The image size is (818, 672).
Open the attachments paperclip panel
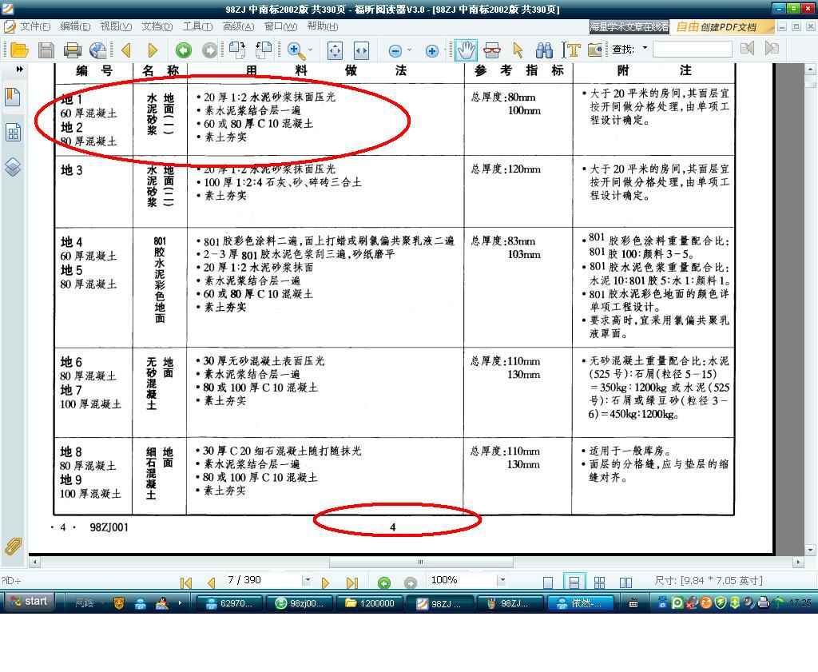tap(13, 546)
